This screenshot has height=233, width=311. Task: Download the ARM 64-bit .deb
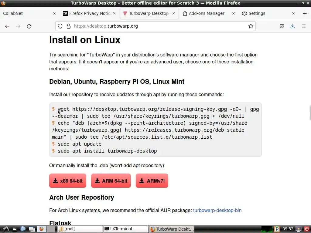111,181
